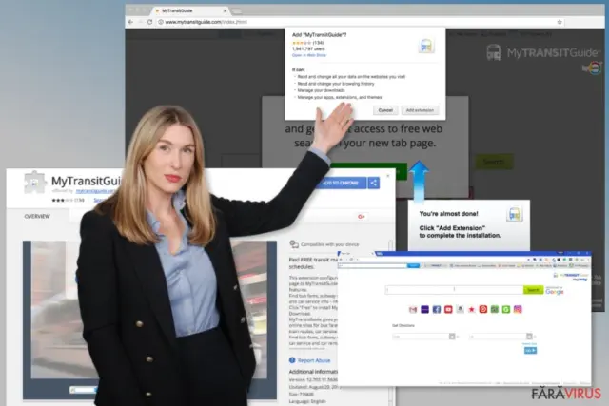
Task: Click the bus extension icon in dialog
Action: [426, 47]
